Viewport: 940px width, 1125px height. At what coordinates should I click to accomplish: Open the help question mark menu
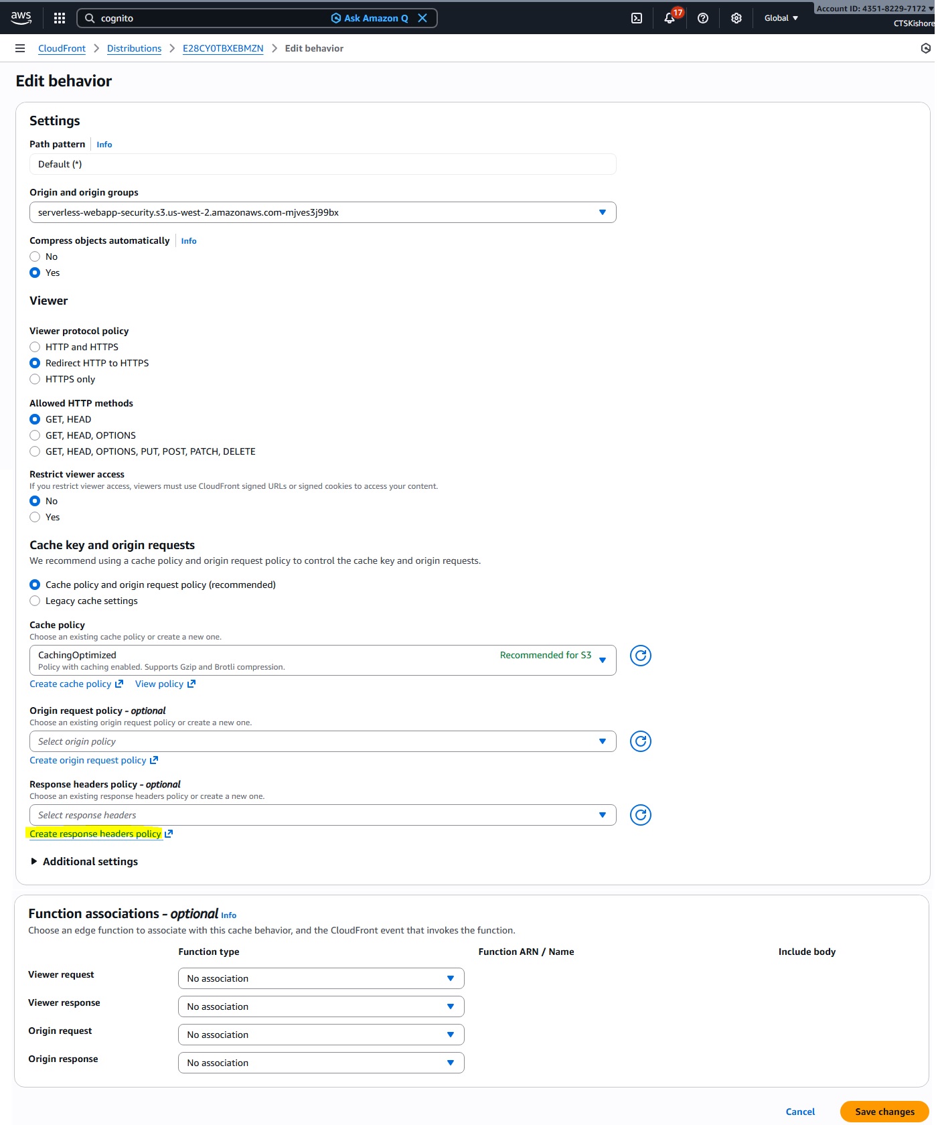click(x=703, y=18)
